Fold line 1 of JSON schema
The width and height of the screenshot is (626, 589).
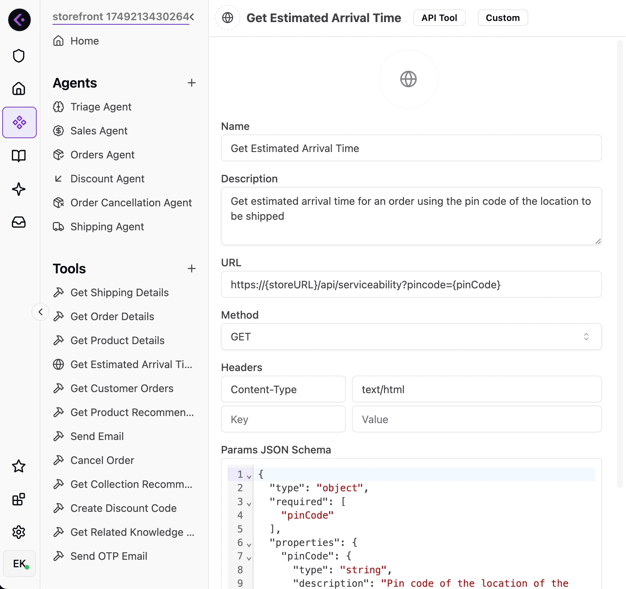click(x=249, y=476)
